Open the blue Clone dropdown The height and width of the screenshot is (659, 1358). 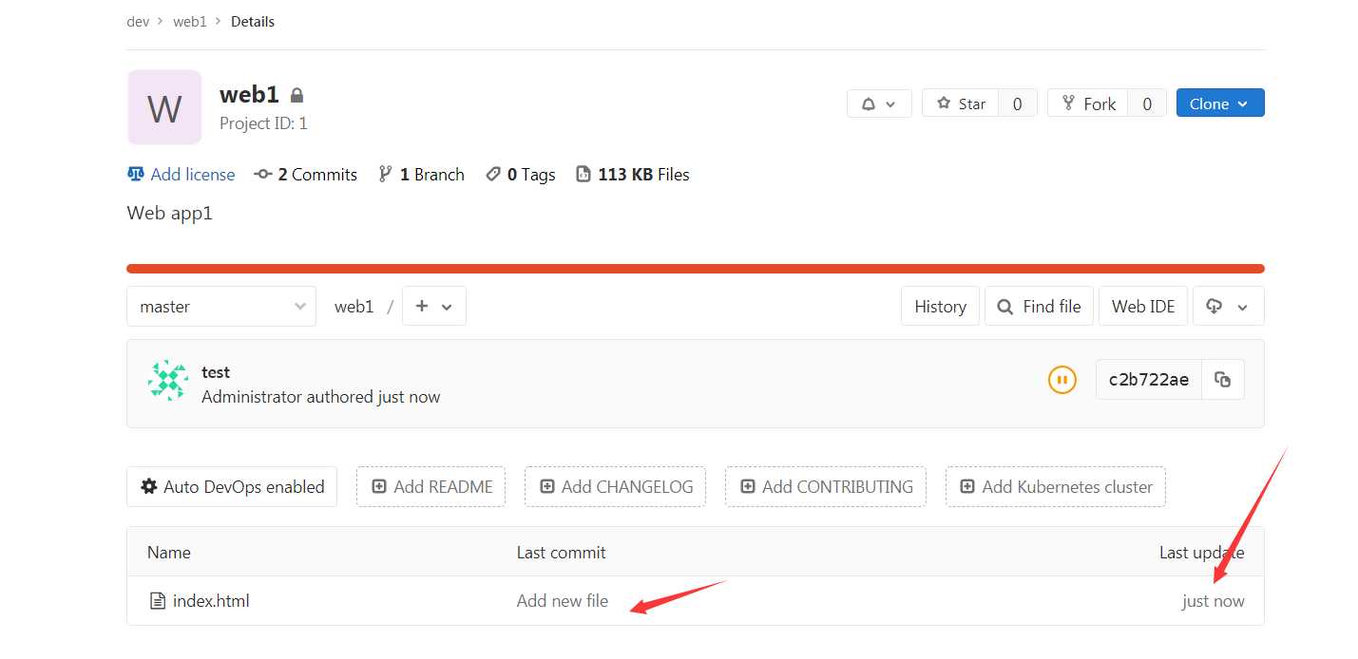1220,104
